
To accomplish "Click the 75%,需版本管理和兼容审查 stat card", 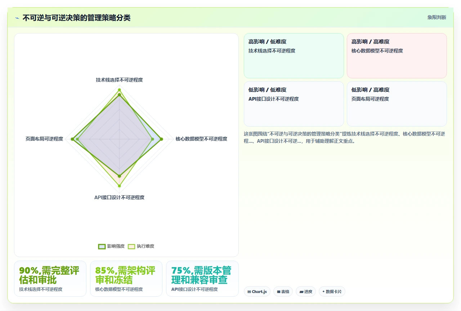I will click(202, 279).
